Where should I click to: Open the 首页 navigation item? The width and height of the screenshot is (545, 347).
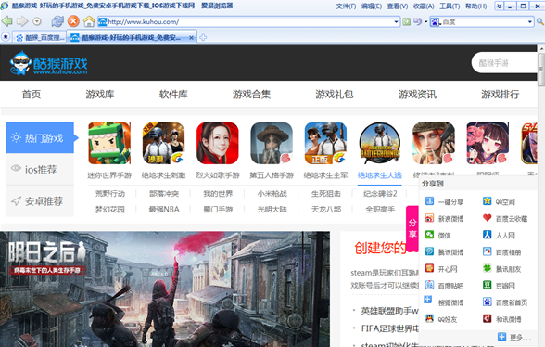[32, 94]
